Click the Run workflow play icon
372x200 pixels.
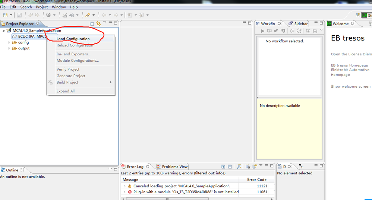point(262,31)
